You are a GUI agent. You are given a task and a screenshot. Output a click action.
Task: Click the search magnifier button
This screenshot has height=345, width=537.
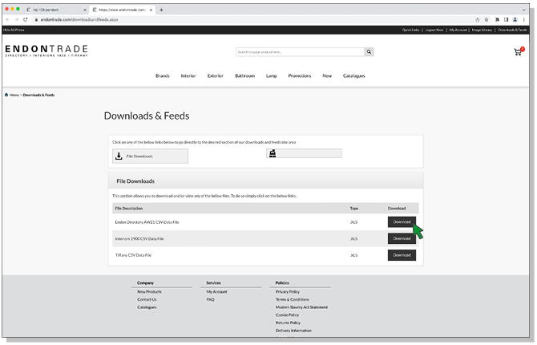pyautogui.click(x=369, y=52)
